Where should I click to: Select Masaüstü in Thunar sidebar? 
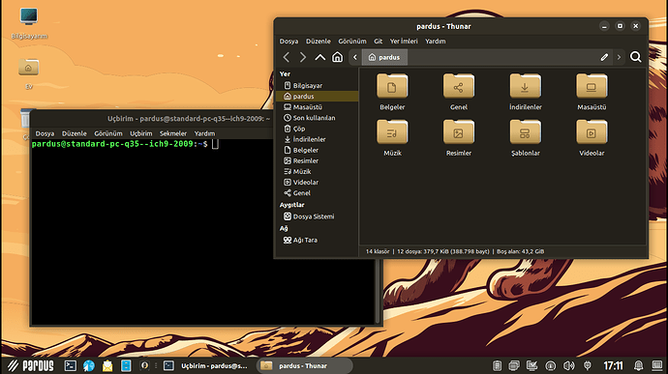click(317, 107)
